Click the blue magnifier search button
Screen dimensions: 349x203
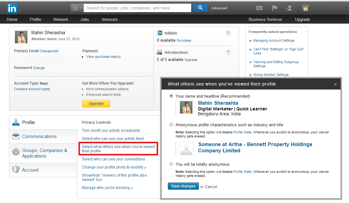pos(200,8)
